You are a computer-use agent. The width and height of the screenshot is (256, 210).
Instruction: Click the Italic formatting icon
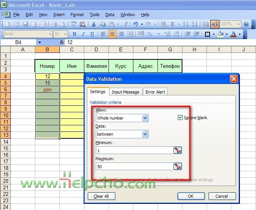(x=83, y=34)
